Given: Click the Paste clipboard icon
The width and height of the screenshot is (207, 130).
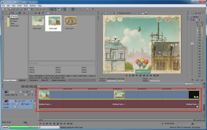Looking at the screenshot, I should tap(32, 9).
